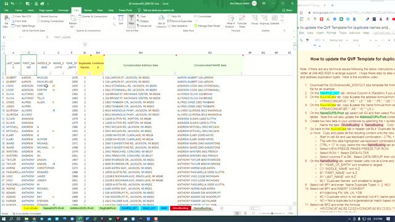Click From Web in the ribbon
The height and width of the screenshot is (222, 395).
point(19,21)
